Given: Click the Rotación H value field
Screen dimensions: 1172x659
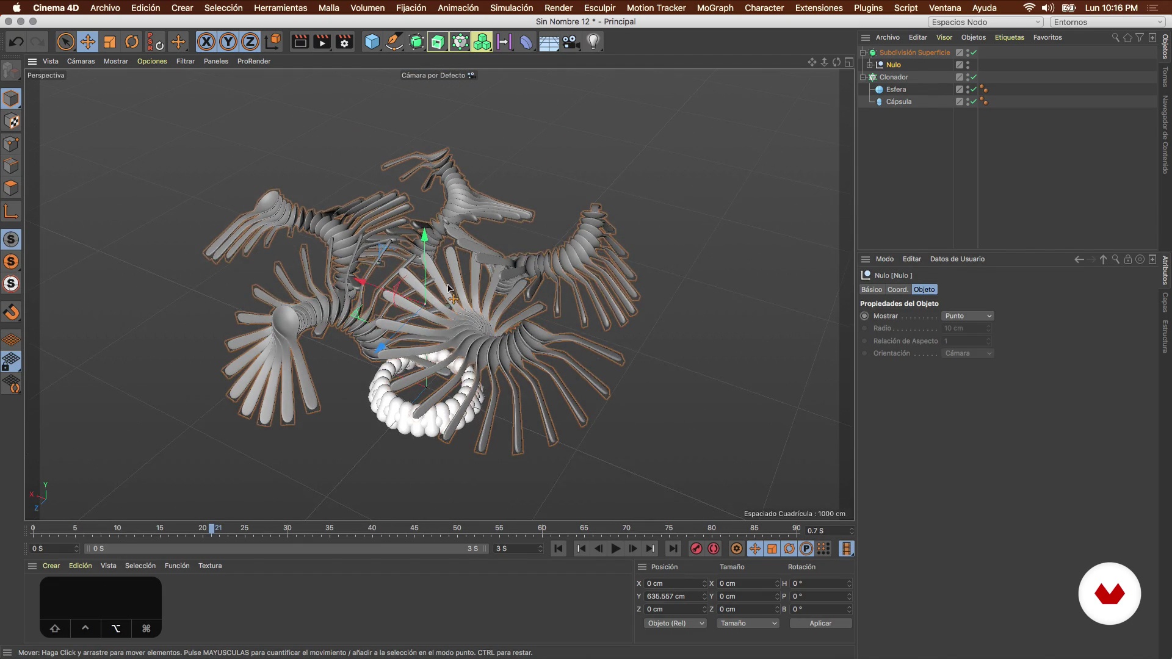Looking at the screenshot, I should pyautogui.click(x=820, y=584).
